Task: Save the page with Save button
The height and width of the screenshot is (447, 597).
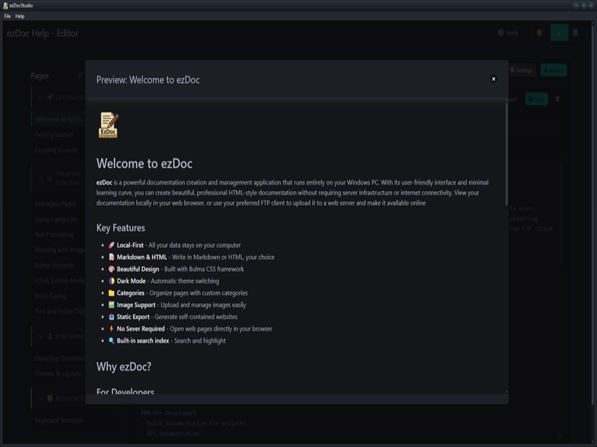Action: coord(536,100)
